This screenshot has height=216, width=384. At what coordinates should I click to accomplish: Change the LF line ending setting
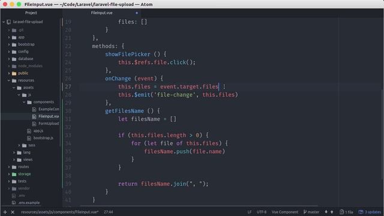click(250, 212)
